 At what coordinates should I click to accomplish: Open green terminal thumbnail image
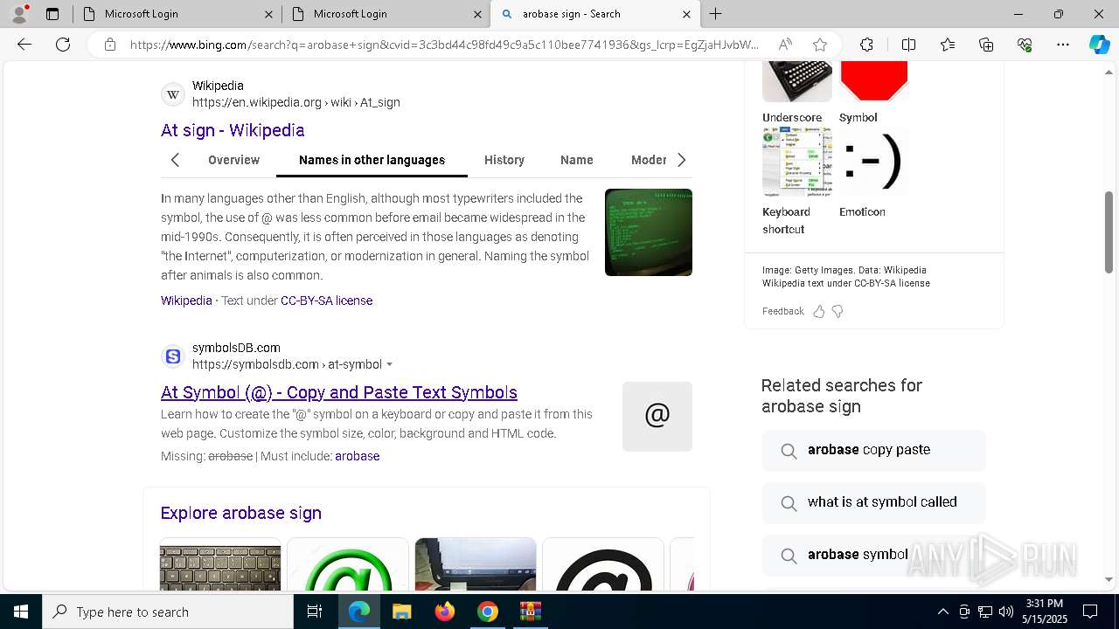point(649,232)
